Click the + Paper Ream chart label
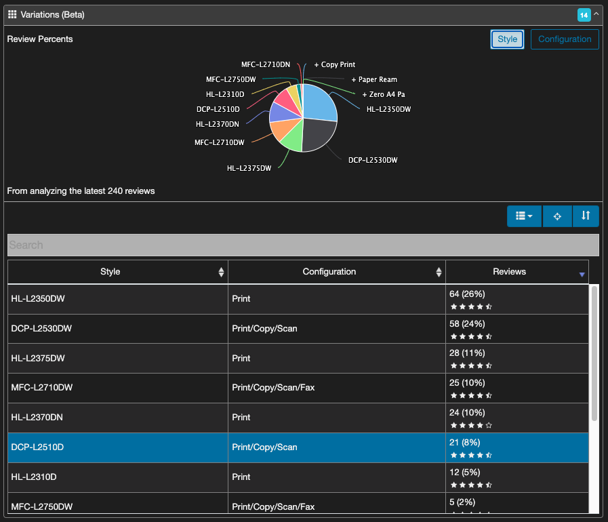 [374, 79]
